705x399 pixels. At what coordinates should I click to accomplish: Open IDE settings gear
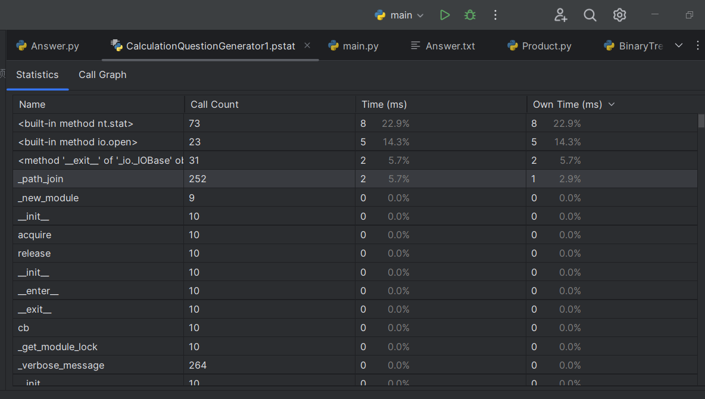coord(620,15)
